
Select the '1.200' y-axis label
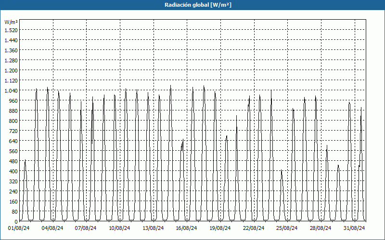pyautogui.click(x=11, y=71)
